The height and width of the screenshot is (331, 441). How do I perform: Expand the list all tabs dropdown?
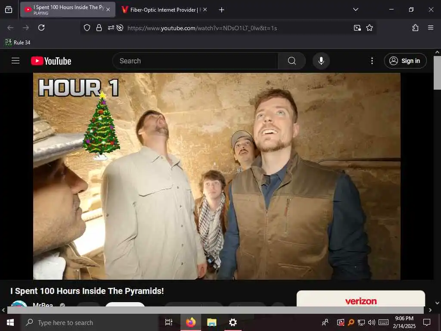[x=355, y=9]
